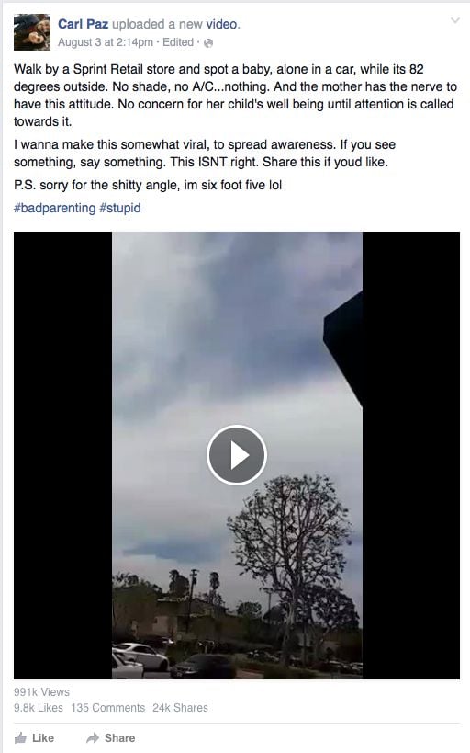
Task: Open the post options chevron menu
Action: pos(454,20)
